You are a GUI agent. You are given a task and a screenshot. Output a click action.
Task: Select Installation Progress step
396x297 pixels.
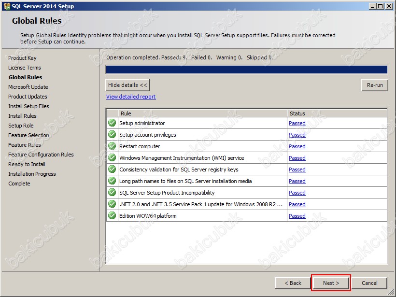32,174
